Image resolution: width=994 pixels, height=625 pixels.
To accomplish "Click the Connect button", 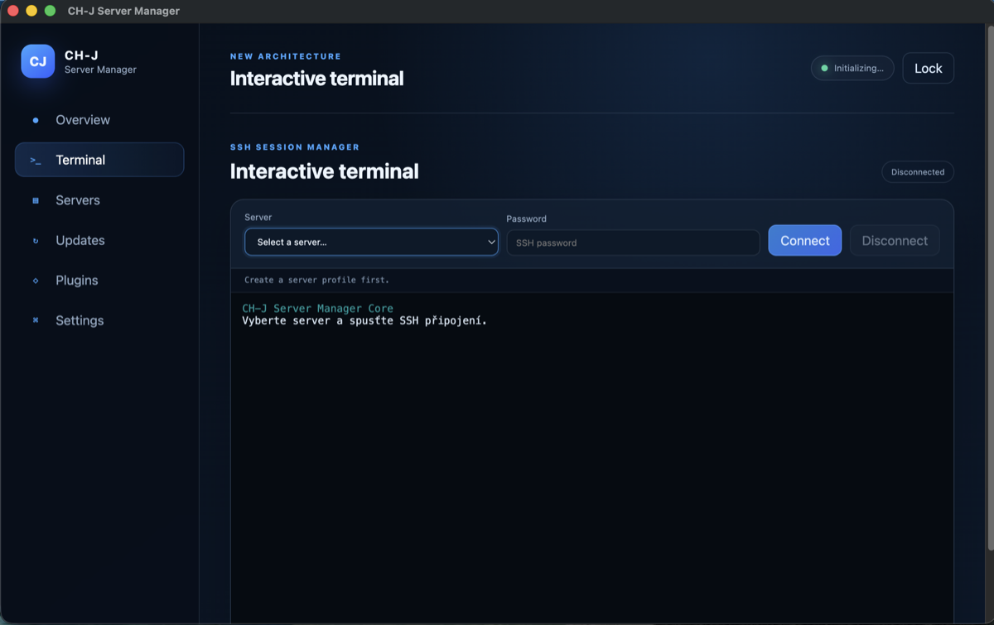I will click(805, 241).
